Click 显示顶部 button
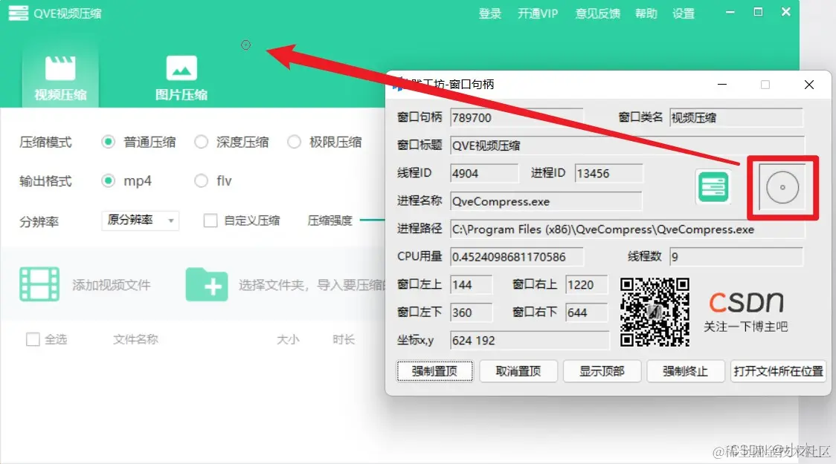The height and width of the screenshot is (464, 836). point(602,371)
